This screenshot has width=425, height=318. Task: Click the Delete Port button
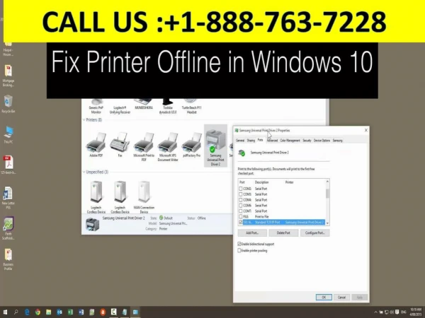click(283, 232)
